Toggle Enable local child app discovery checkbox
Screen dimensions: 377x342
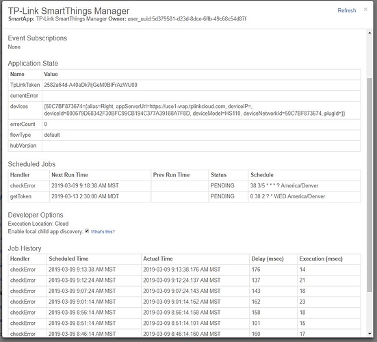[x=87, y=231]
